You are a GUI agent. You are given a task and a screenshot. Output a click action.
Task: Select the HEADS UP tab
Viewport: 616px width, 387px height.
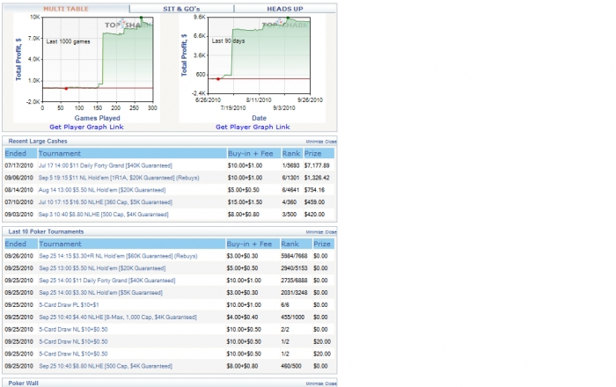285,9
